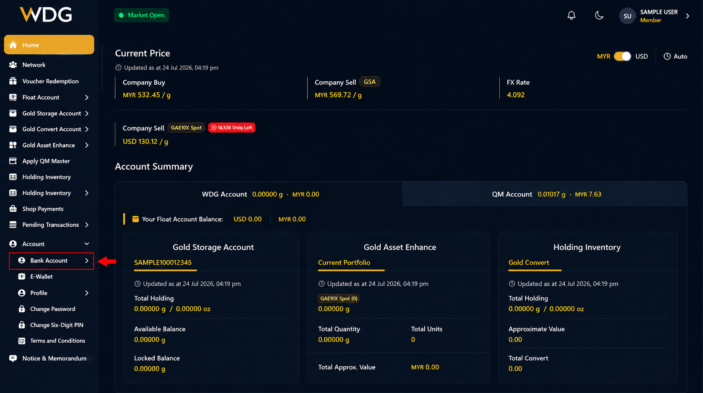This screenshot has width=703, height=393.
Task: Expand the Bank Account chevron
Action: (x=87, y=261)
